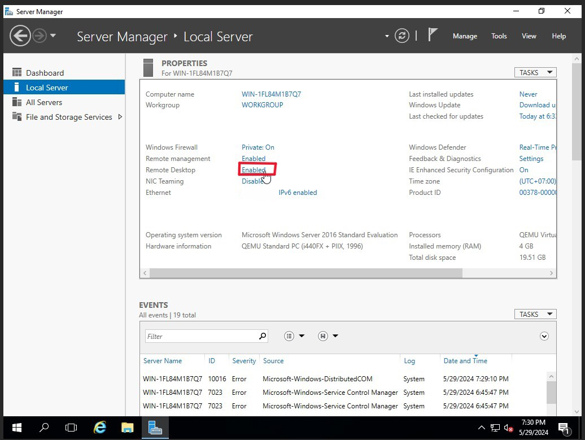Image resolution: width=585 pixels, height=440 pixels.
Task: Open the events list view icon
Action: click(x=289, y=336)
